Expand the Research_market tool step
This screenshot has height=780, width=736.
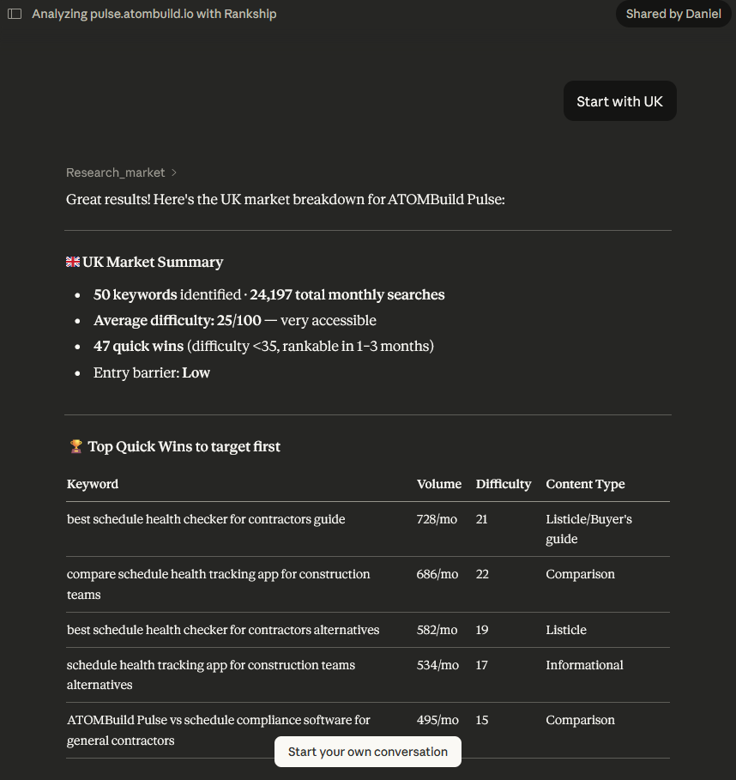click(x=121, y=172)
